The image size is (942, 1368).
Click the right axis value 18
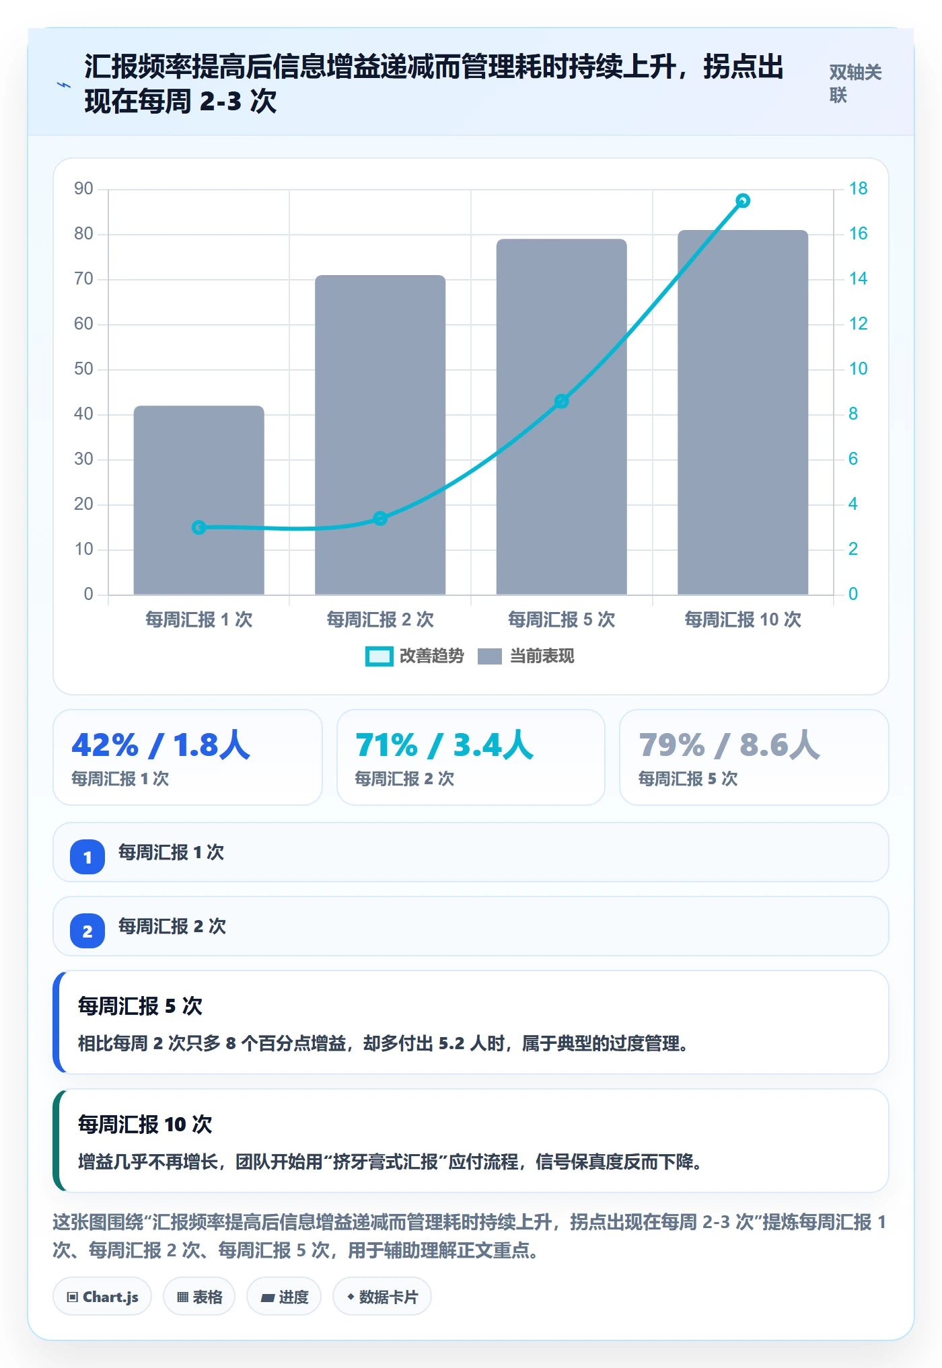(858, 188)
